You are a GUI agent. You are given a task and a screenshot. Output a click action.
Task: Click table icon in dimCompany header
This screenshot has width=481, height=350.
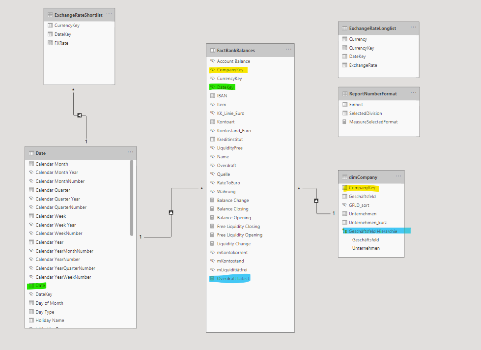(344, 177)
